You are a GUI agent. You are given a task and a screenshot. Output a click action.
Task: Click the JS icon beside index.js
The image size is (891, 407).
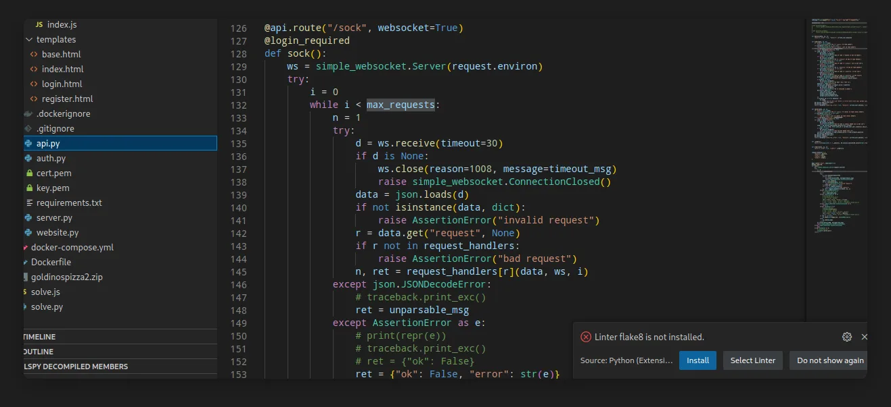(39, 24)
